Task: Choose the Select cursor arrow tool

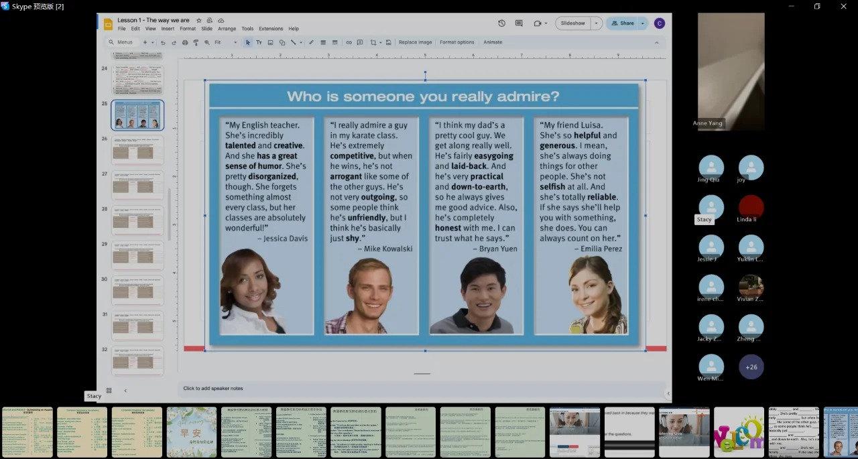Action: coord(248,42)
